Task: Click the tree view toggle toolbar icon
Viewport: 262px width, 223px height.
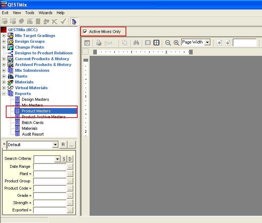Action: 74,21
